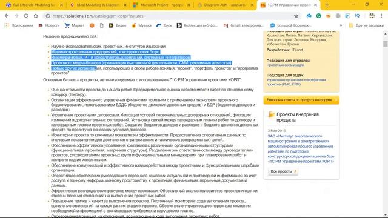Click Вопросы и ответы по продукту на форуме
The image size is (388, 218).
(x=301, y=100)
